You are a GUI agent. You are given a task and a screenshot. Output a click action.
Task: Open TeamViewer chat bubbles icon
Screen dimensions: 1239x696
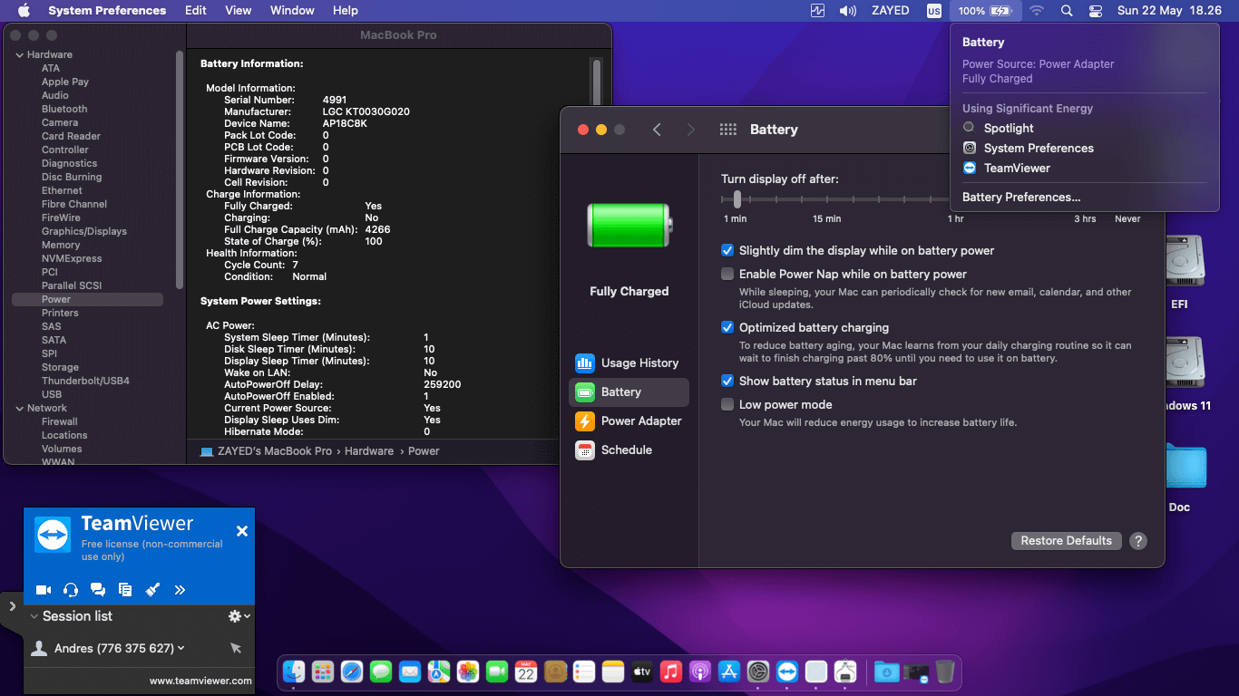(98, 590)
